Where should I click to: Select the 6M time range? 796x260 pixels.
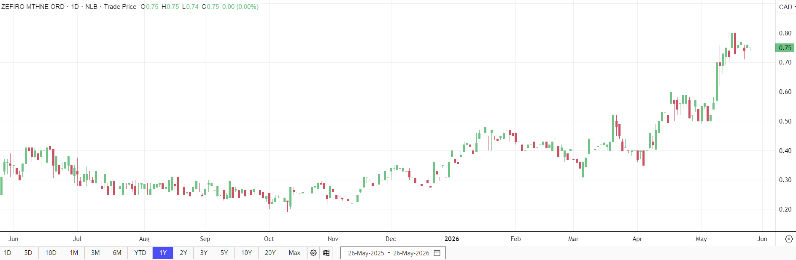tap(117, 253)
